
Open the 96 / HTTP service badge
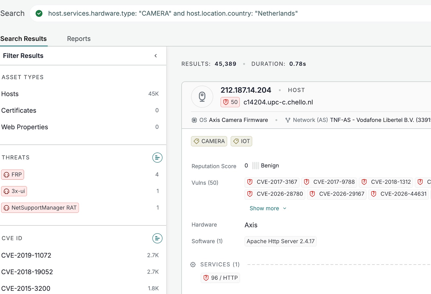220,278
